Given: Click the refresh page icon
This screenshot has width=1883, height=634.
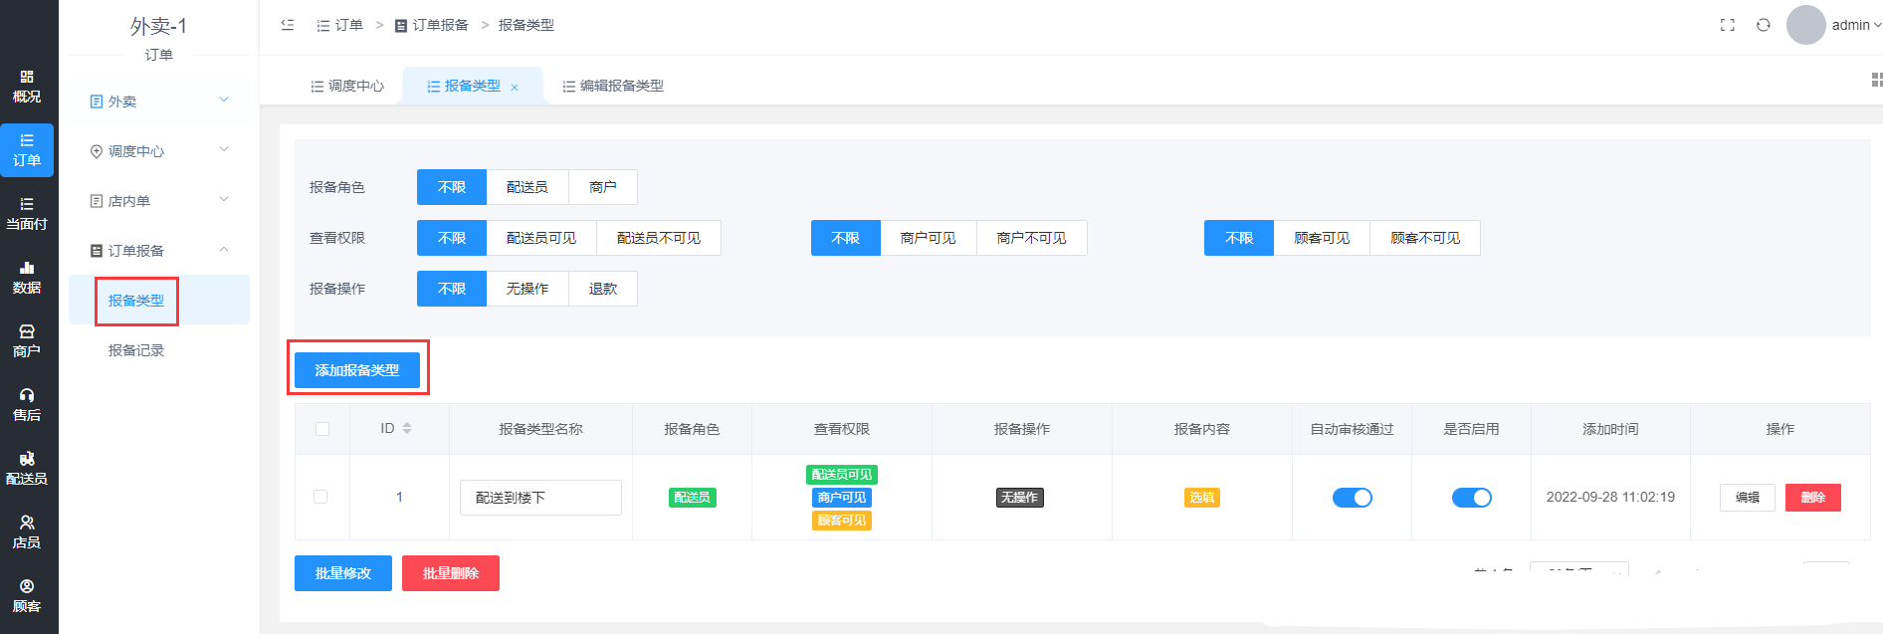Looking at the screenshot, I should (x=1764, y=25).
